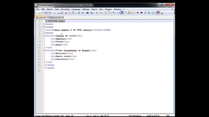Click the INS indicator in status bar
Viewport: 209px width, 117px height.
pyautogui.click(x=168, y=116)
